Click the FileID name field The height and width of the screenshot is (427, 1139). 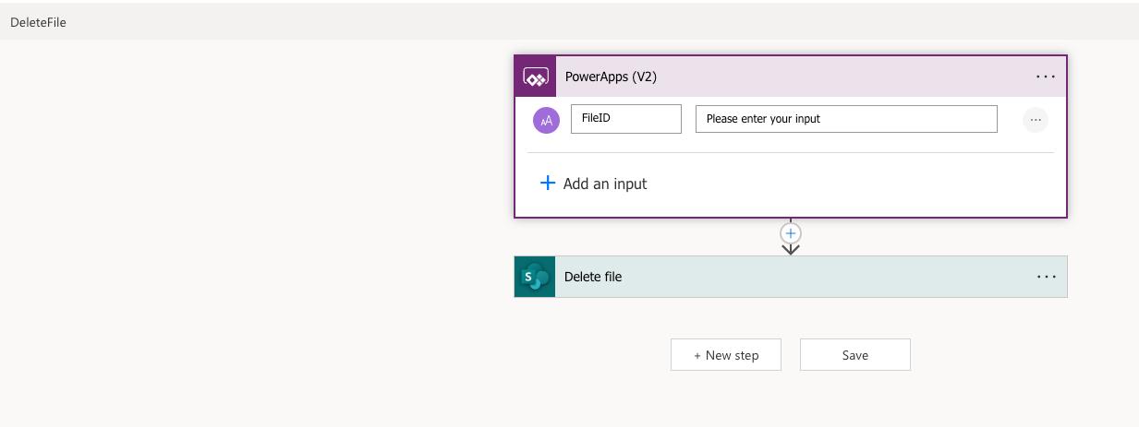[626, 119]
